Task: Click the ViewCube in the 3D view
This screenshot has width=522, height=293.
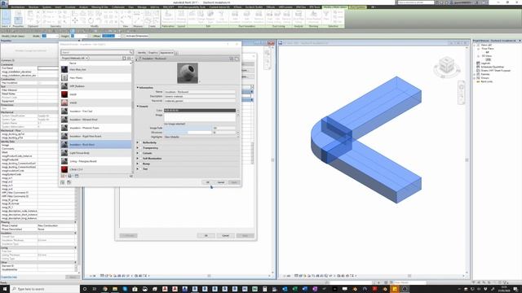Action: pos(446,65)
